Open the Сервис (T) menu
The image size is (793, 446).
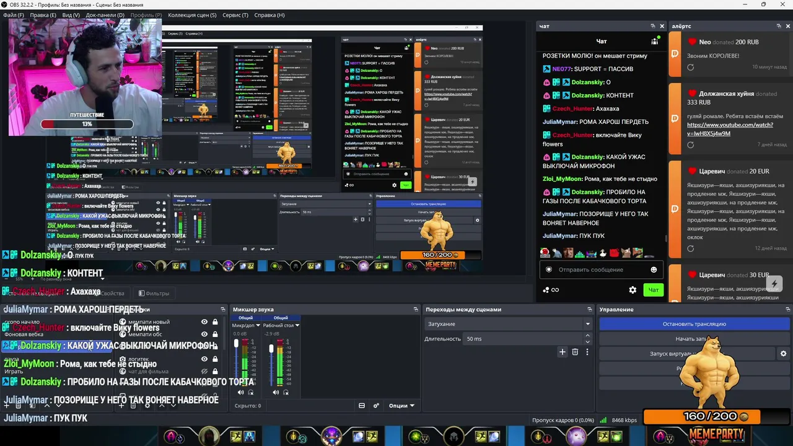[235, 15]
